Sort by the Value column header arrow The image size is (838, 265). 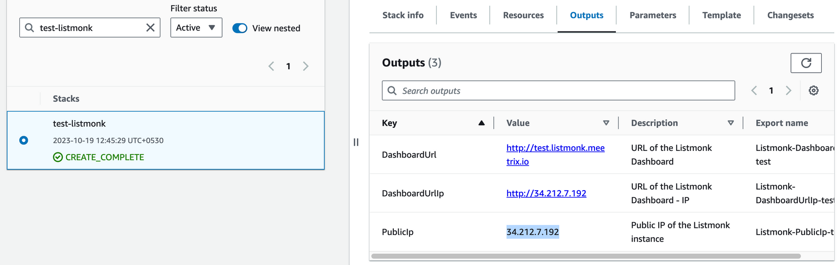point(606,123)
